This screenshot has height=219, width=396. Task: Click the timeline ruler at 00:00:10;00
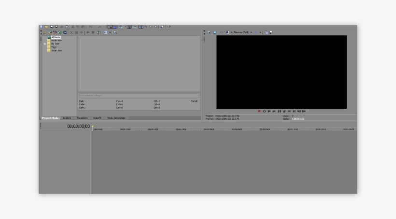[x=125, y=129]
